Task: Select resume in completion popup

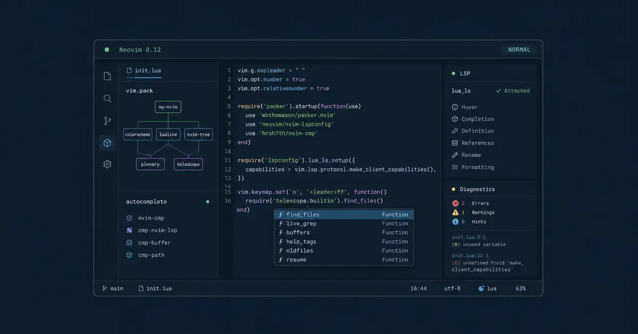Action: coord(344,260)
